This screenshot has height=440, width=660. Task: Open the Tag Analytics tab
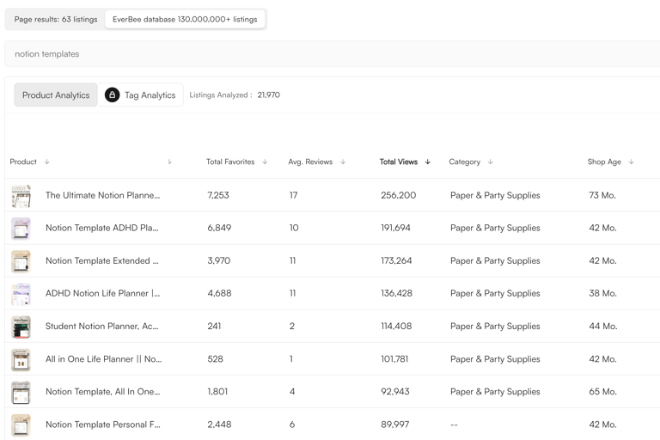pos(141,95)
